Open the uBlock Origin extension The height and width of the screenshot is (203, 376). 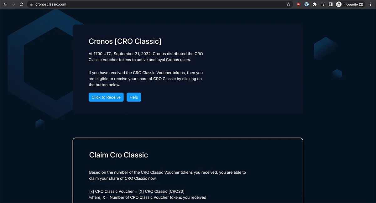click(298, 4)
